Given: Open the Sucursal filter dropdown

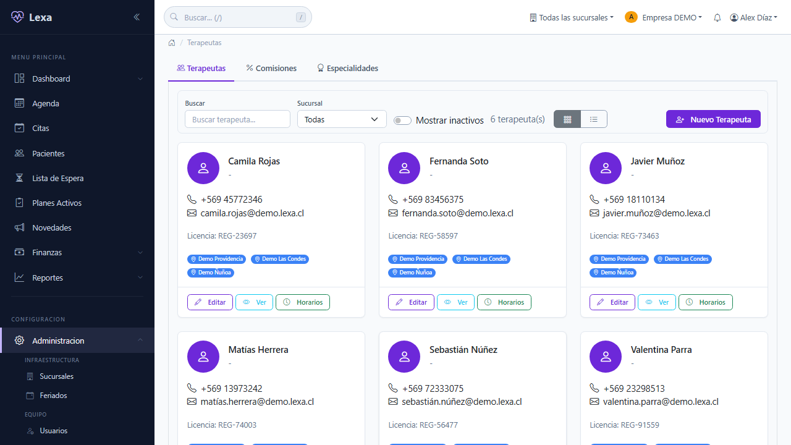Looking at the screenshot, I should click(342, 119).
